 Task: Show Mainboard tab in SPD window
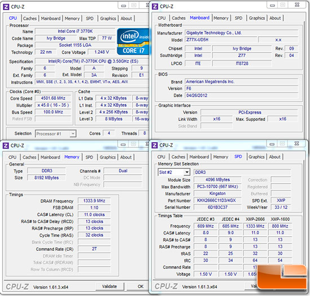click(x=200, y=156)
